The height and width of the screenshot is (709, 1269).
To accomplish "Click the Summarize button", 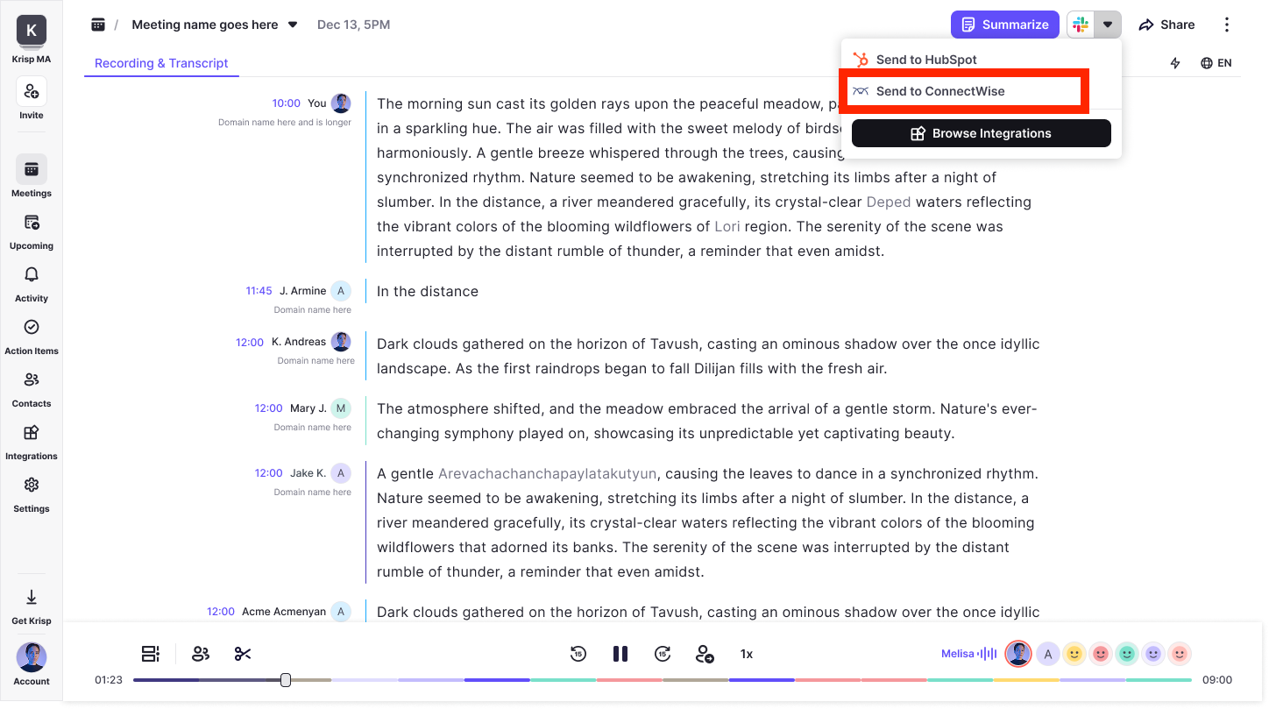I will 1004,25.
